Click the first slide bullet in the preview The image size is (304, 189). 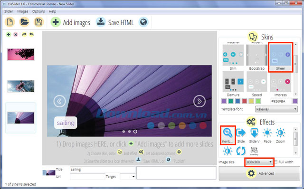pos(123,132)
